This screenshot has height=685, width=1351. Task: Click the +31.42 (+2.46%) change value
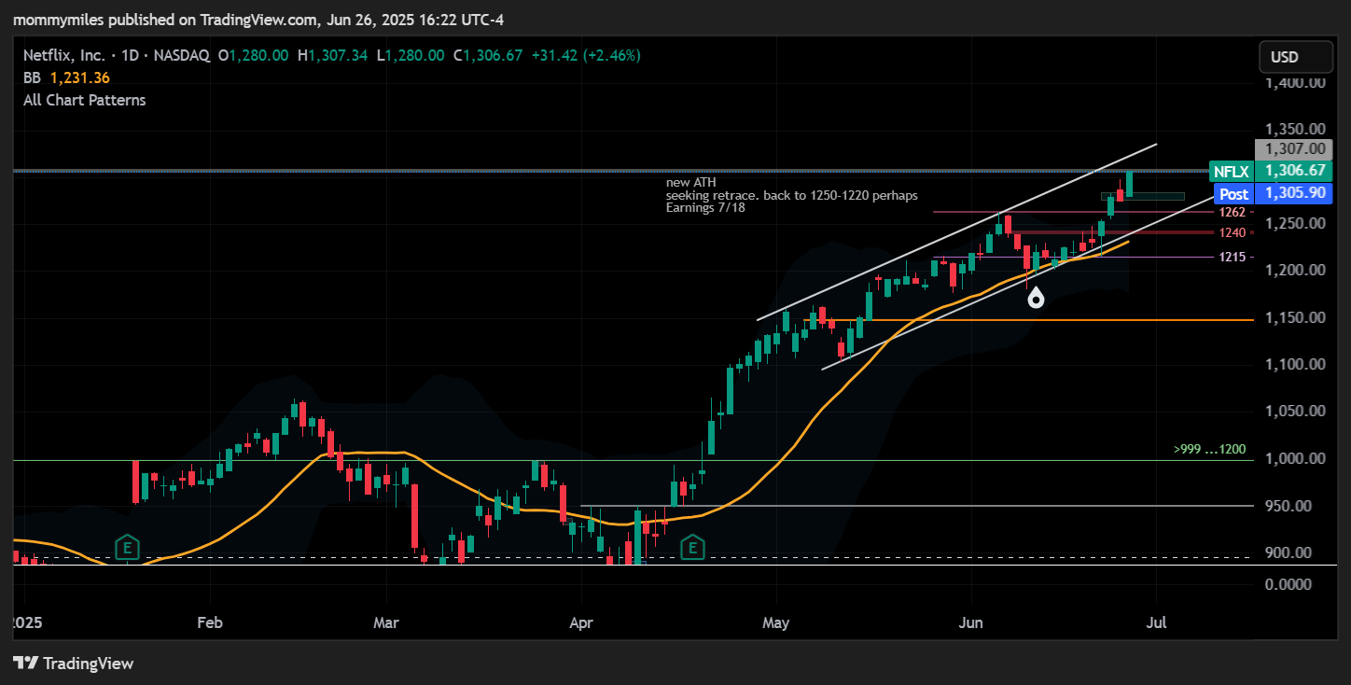[585, 55]
